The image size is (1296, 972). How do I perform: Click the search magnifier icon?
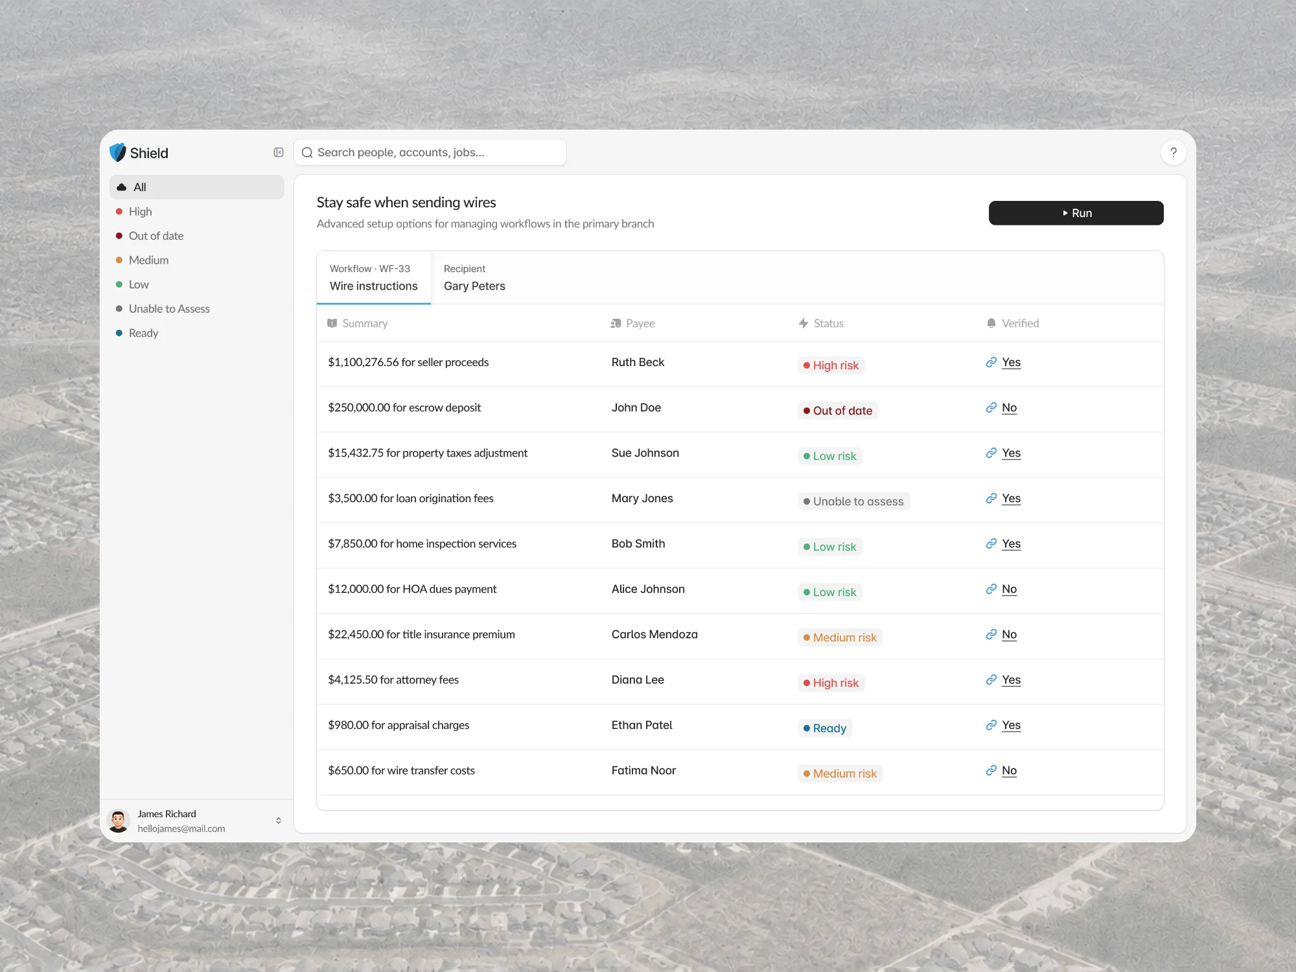click(307, 153)
